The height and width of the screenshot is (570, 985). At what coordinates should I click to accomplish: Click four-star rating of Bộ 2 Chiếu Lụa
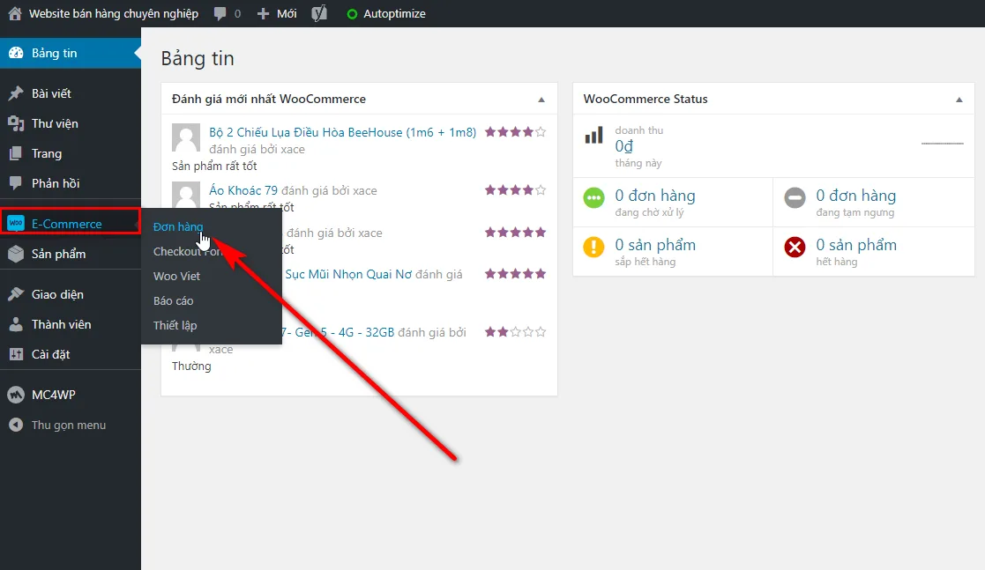pos(515,132)
